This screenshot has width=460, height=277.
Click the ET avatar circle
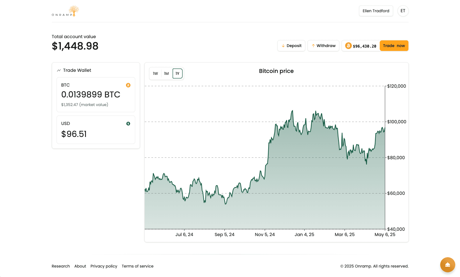click(403, 11)
